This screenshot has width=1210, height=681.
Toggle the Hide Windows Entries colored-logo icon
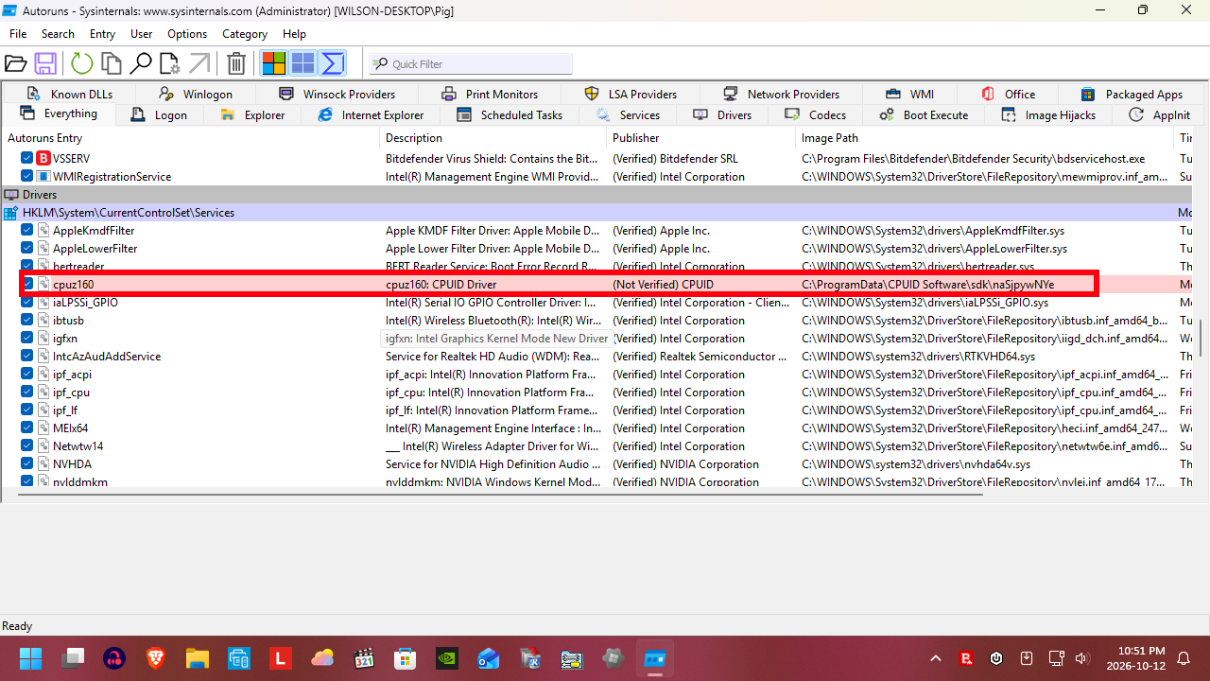274,63
